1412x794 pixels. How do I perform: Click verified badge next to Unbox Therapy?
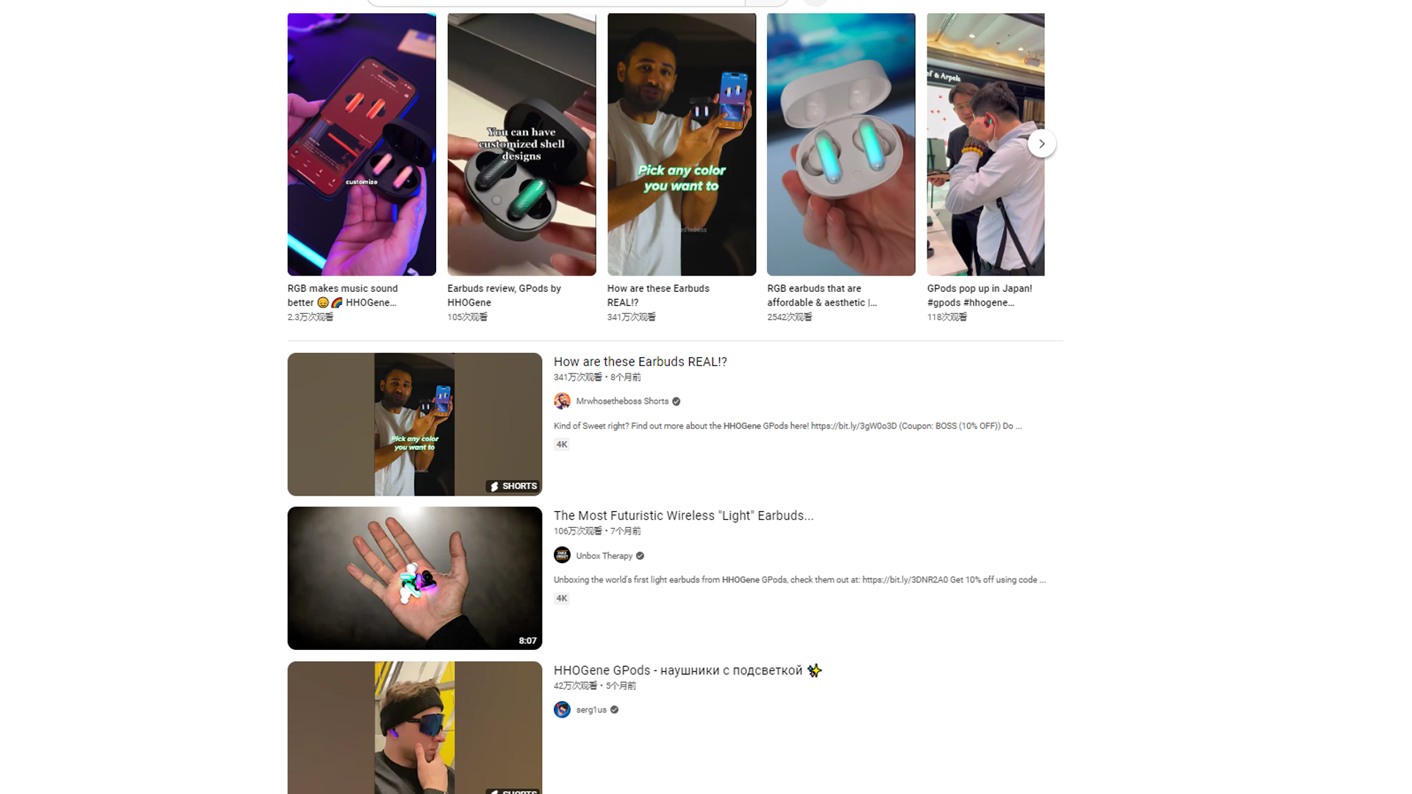click(640, 557)
